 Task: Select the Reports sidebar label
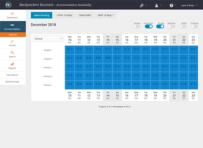coord(12,68)
